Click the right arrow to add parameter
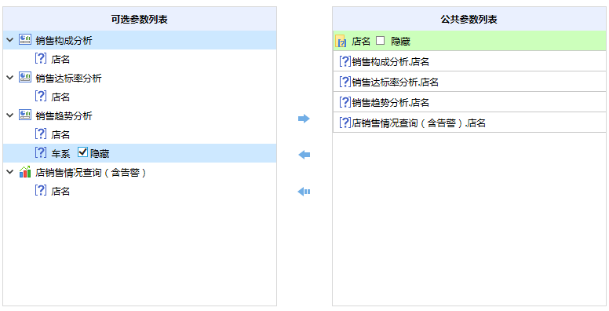 [304, 119]
